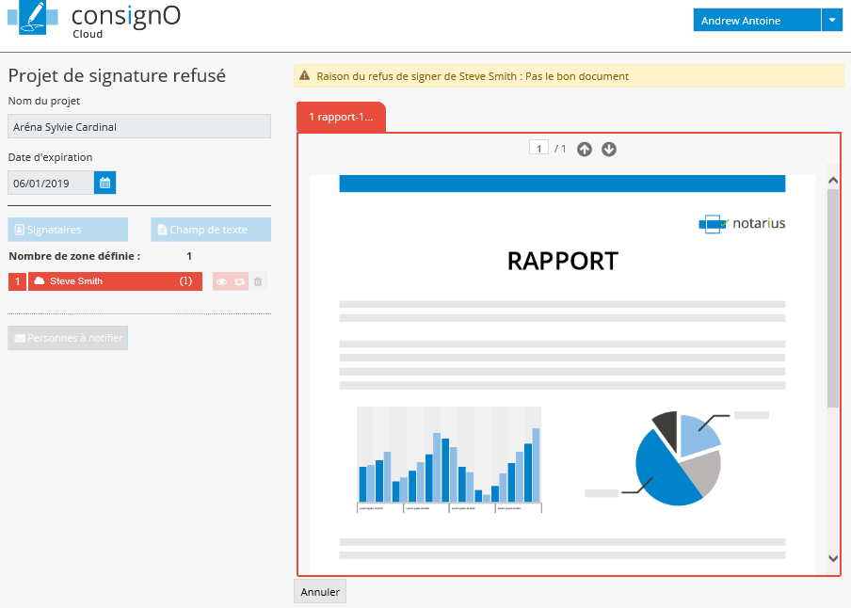Click the cloud icon beside Steve Smith
851x608 pixels.
click(x=40, y=281)
